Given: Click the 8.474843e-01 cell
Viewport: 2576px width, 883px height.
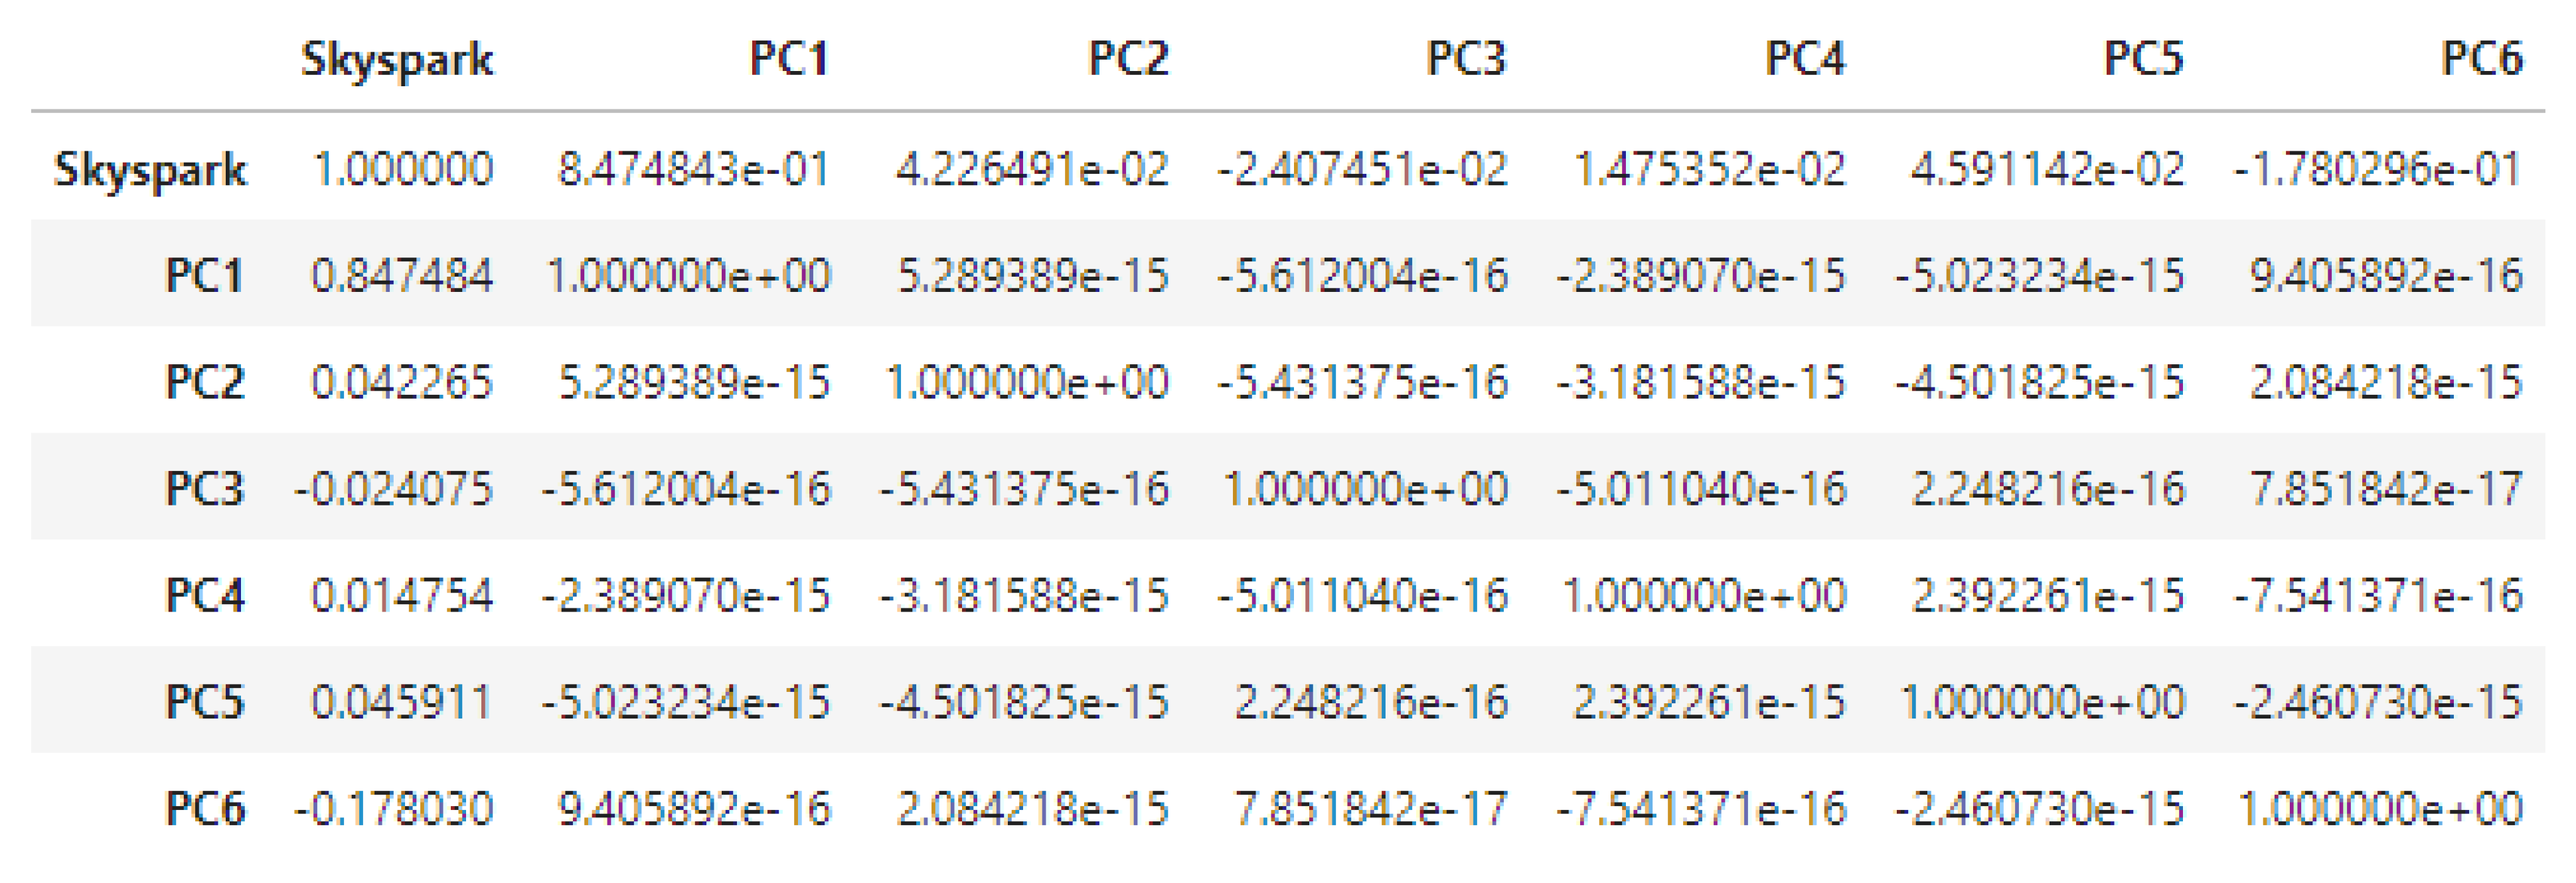Looking at the screenshot, I should click(x=693, y=169).
